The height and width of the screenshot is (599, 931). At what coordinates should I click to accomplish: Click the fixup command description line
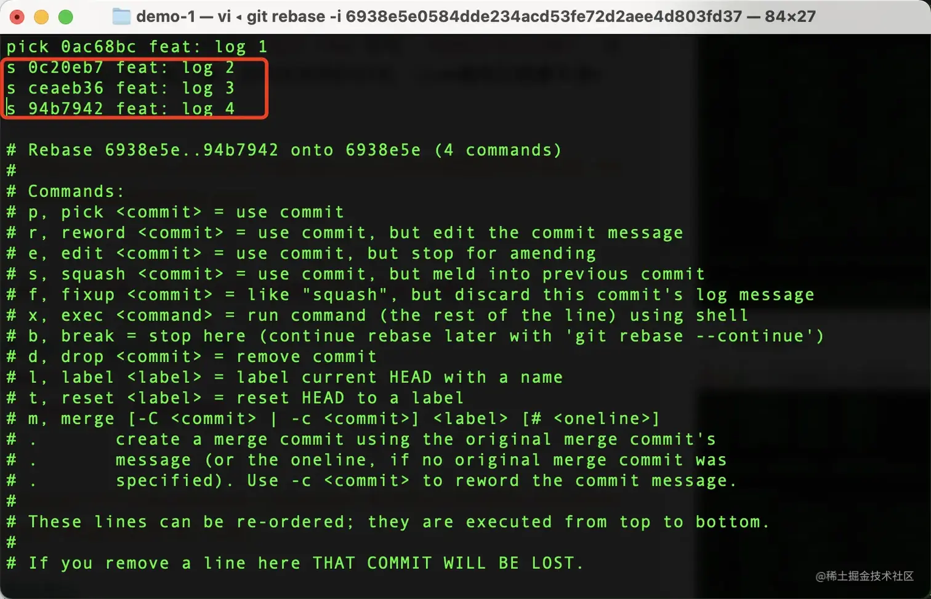click(410, 295)
